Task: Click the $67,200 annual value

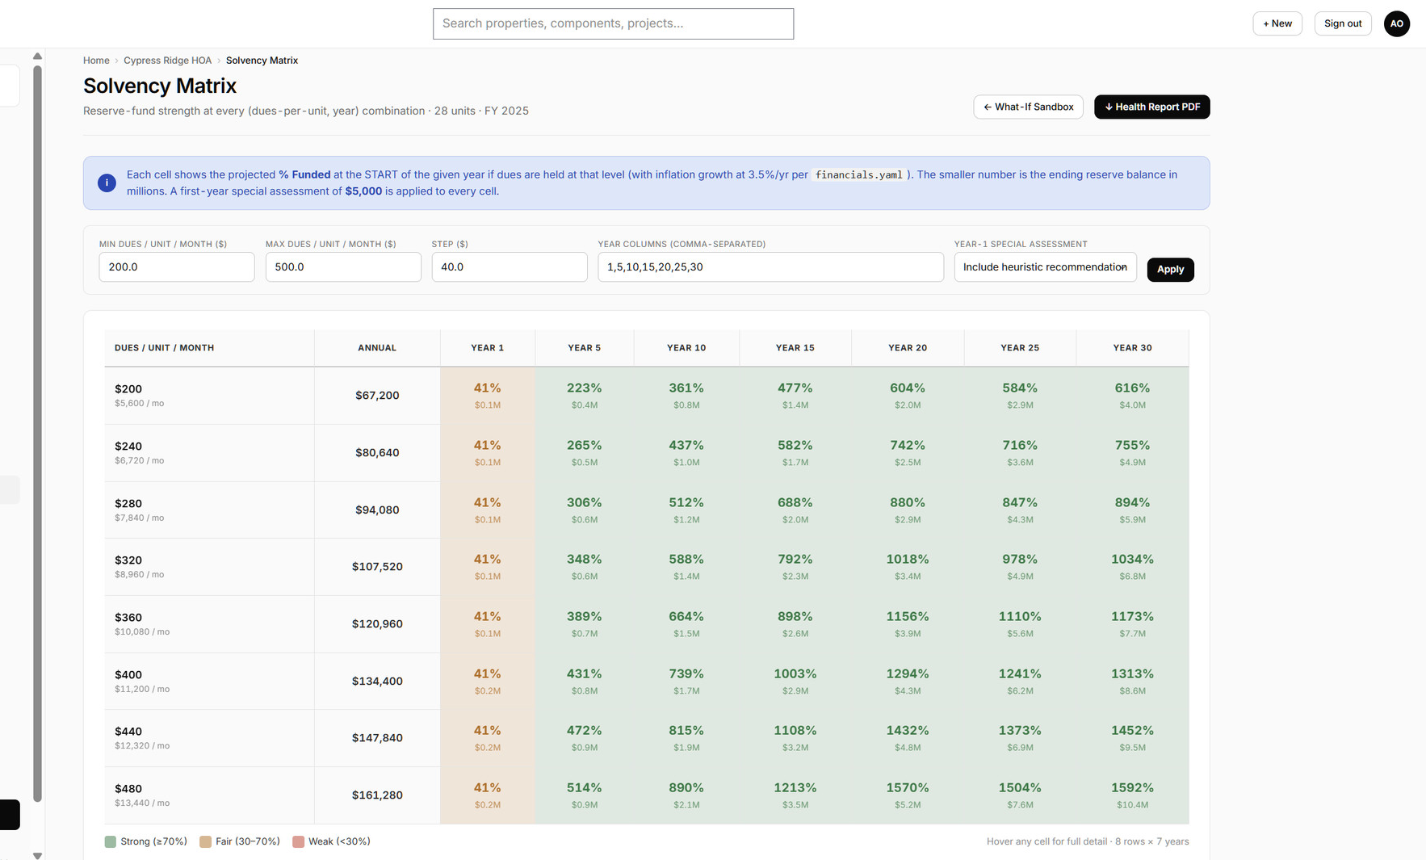Action: (377, 396)
